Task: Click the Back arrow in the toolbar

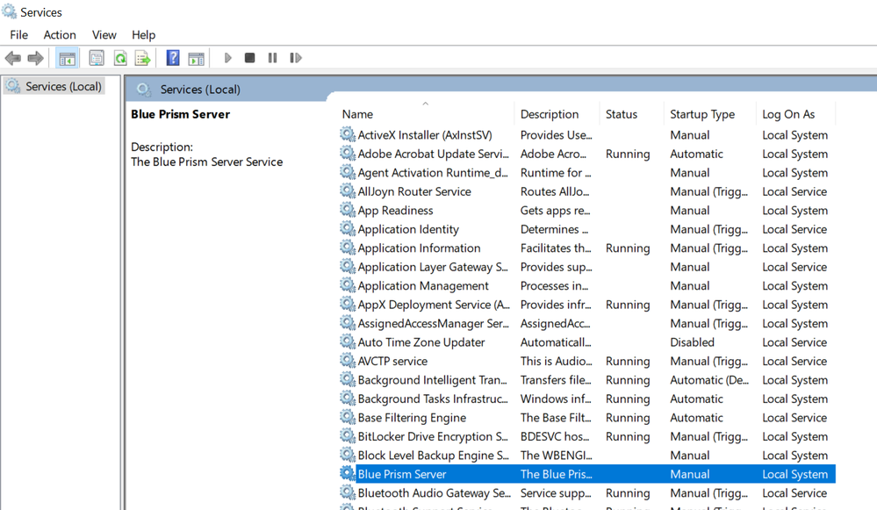Action: coord(12,59)
